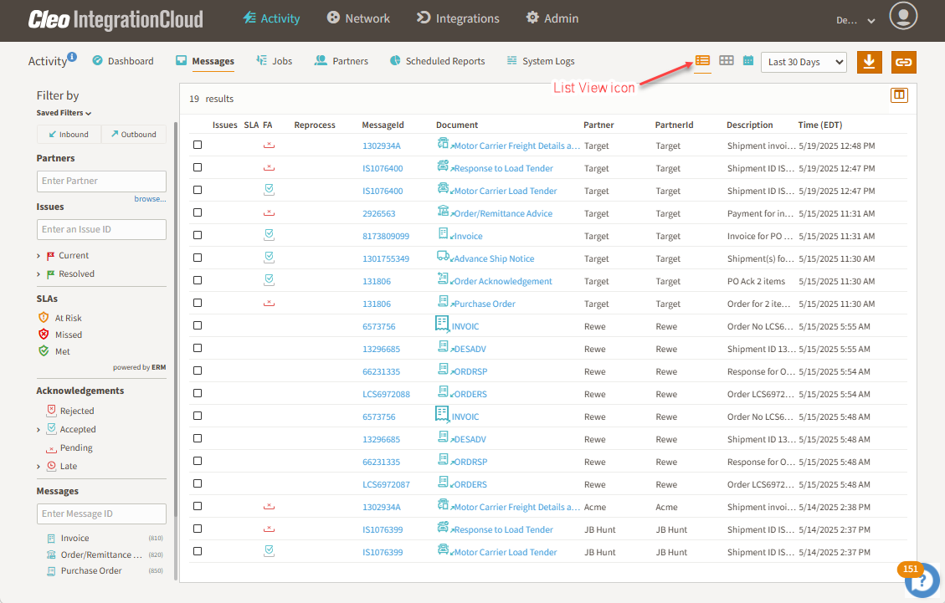Select checkbox for Advance Ship Notice row
945x603 pixels.
pos(197,258)
